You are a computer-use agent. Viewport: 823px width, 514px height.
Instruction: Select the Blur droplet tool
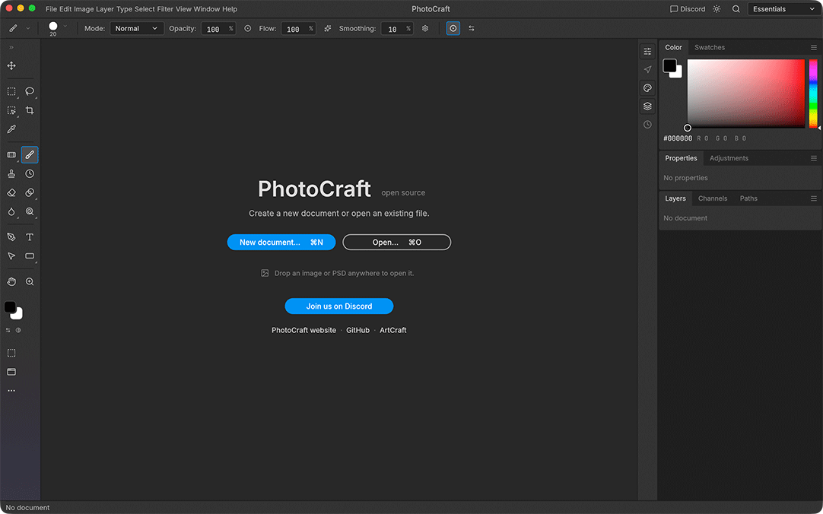point(11,211)
